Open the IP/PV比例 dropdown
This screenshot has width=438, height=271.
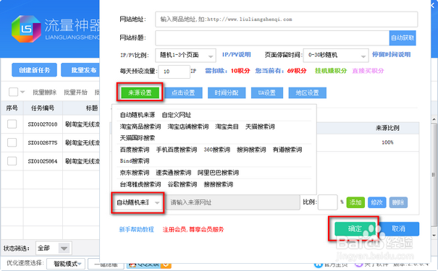[x=185, y=55]
